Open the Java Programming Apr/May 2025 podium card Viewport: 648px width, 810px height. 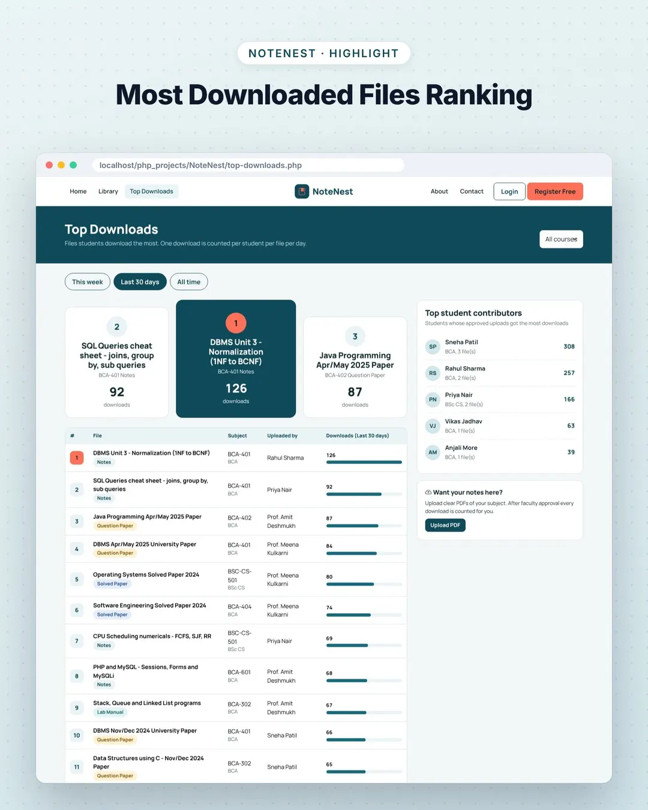355,367
